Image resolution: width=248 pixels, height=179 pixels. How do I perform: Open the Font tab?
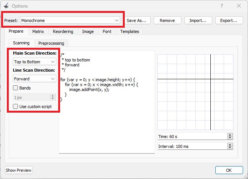[107, 32]
